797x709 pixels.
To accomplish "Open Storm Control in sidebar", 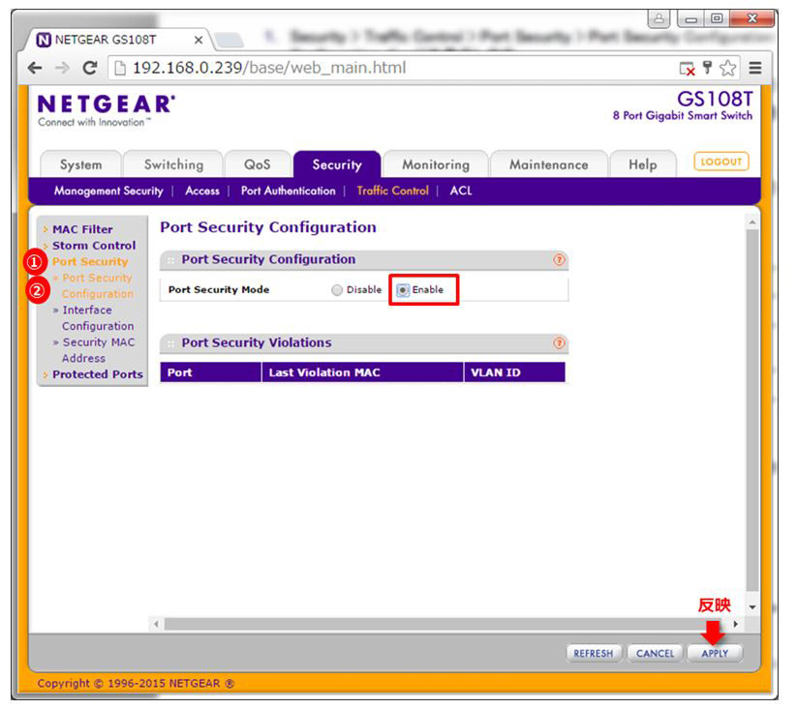I will tap(94, 246).
